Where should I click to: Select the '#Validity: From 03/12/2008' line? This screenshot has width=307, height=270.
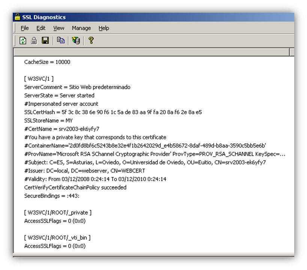pos(95,179)
